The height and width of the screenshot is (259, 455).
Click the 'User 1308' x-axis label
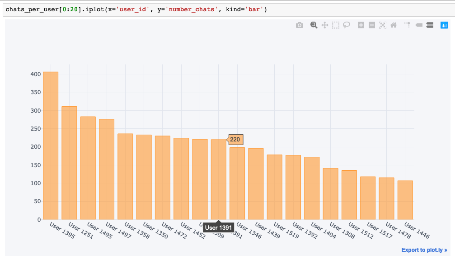pyautogui.click(x=342, y=230)
